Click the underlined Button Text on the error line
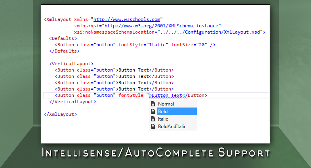This screenshot has width=311, height=168. 167,95
